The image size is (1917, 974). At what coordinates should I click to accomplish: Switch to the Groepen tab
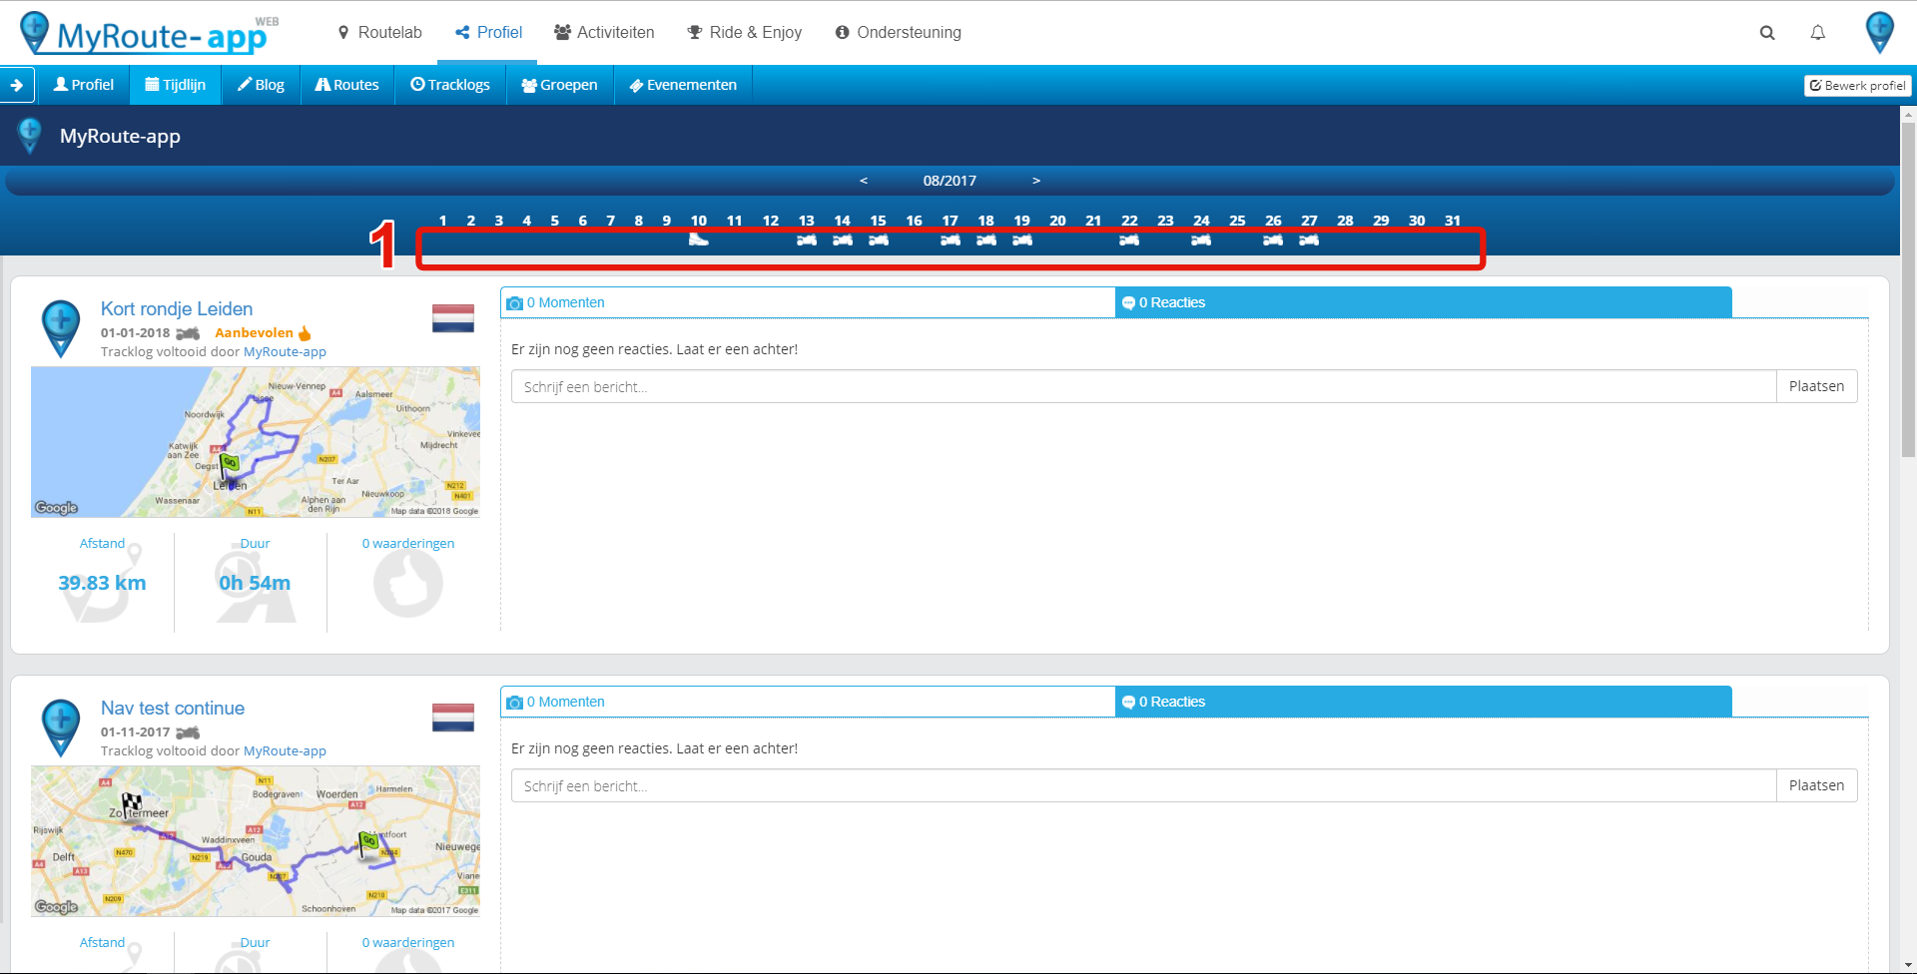(x=559, y=85)
